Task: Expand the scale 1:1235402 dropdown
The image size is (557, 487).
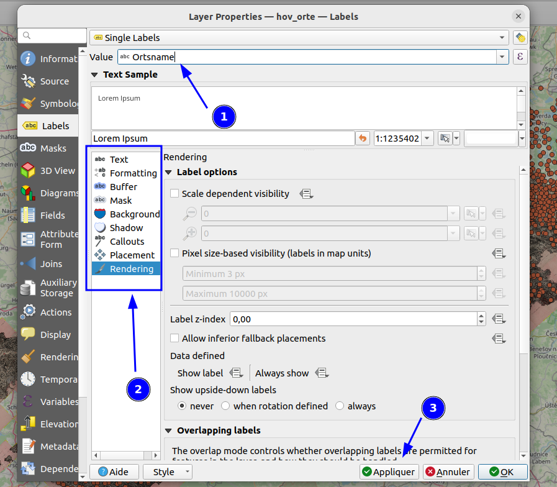Action: (x=427, y=139)
